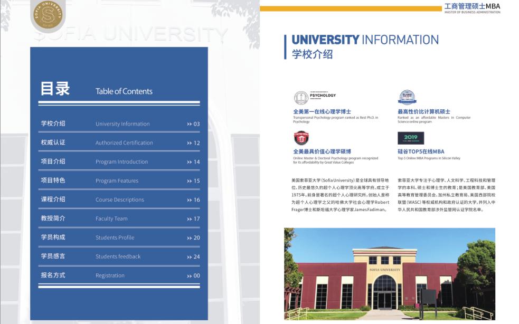Click the double-arrow beside page number 12
Viewport: 519px width, 324px height.
point(190,143)
